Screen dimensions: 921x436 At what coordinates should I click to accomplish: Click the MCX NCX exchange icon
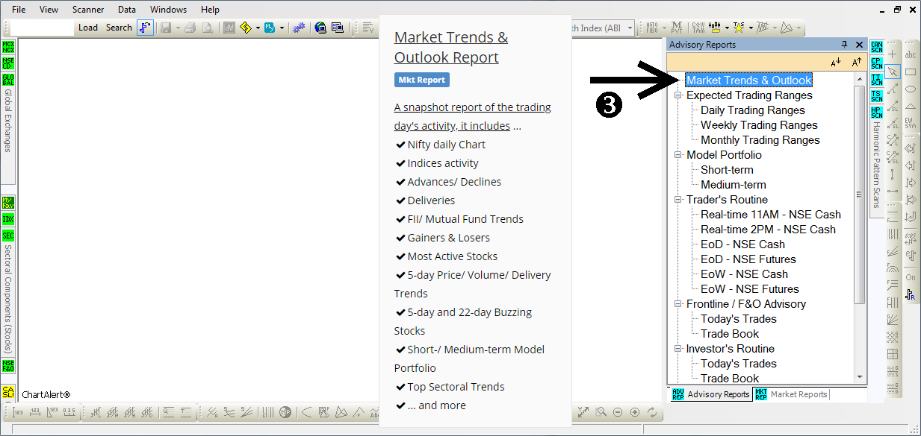pos(8,47)
